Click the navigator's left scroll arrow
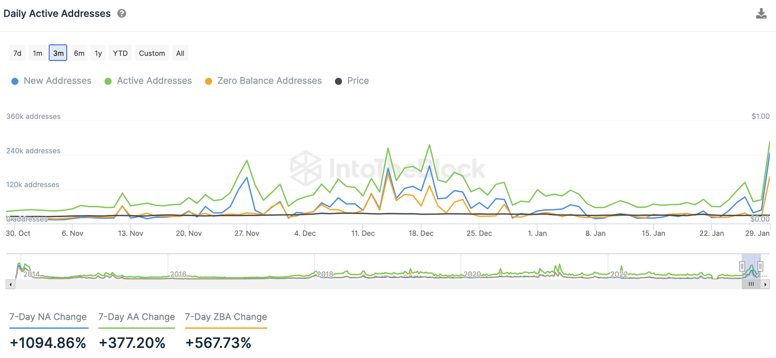The height and width of the screenshot is (358, 776). pos(11,284)
